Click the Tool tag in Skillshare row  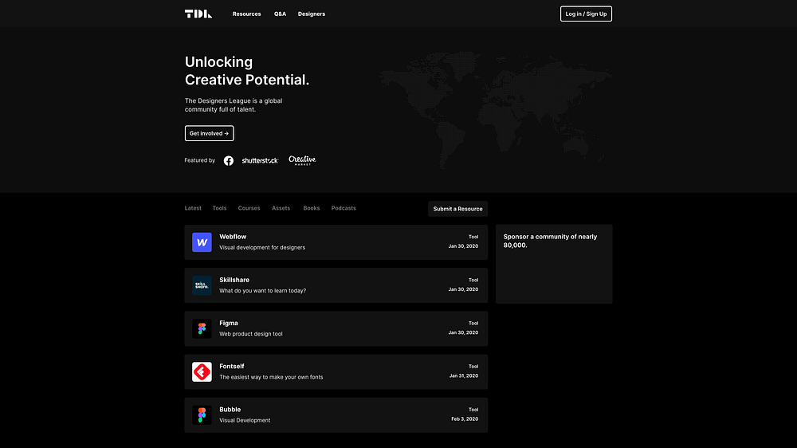[x=473, y=280]
